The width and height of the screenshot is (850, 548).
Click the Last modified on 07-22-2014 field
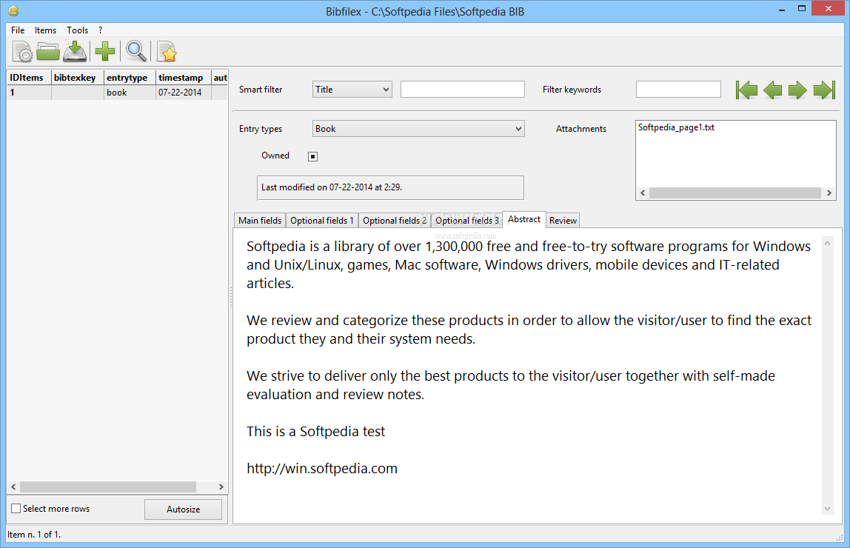(390, 187)
